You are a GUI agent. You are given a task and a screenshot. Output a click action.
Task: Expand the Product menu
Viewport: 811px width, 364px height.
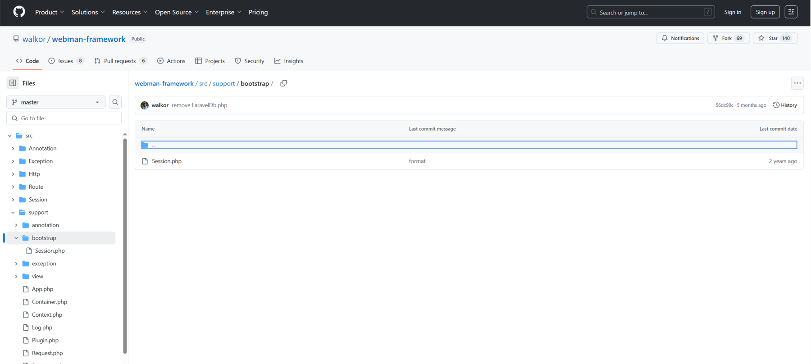click(x=50, y=12)
